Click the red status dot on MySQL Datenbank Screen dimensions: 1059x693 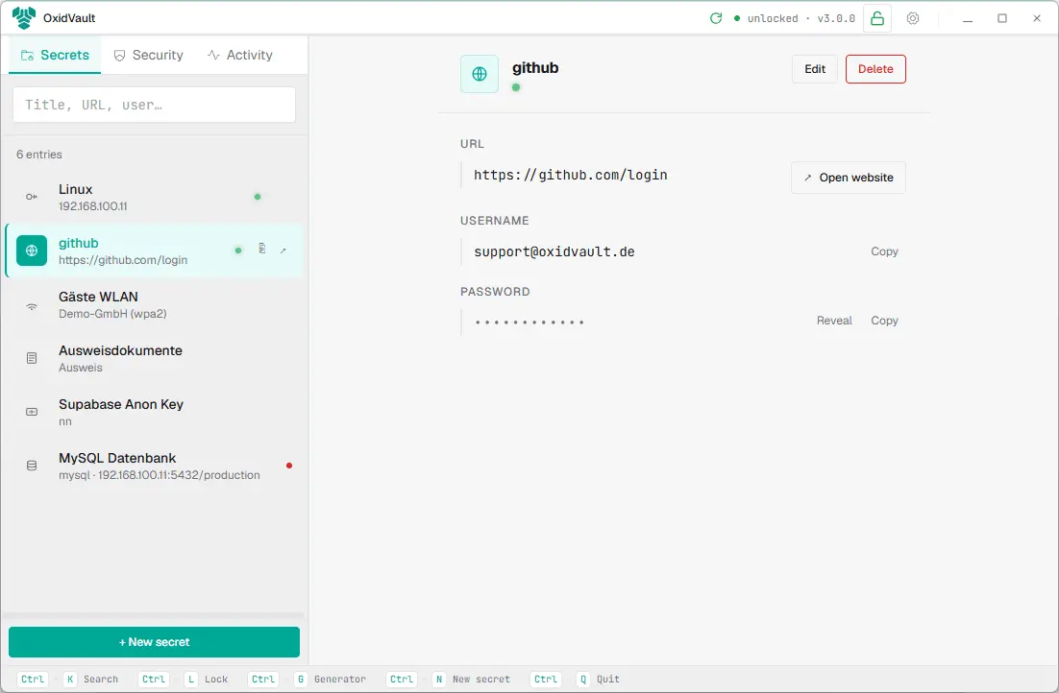(289, 466)
